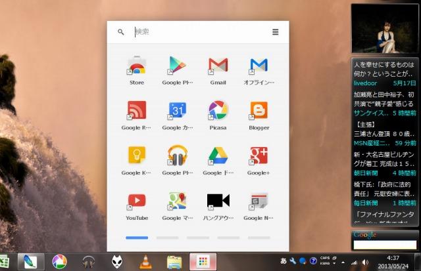
Task: Open the IME tools wrench icon
Action: coord(293,261)
